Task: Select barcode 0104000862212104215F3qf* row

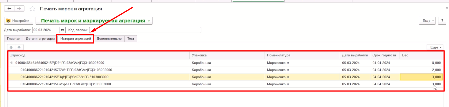Action: pyautogui.click(x=226, y=77)
